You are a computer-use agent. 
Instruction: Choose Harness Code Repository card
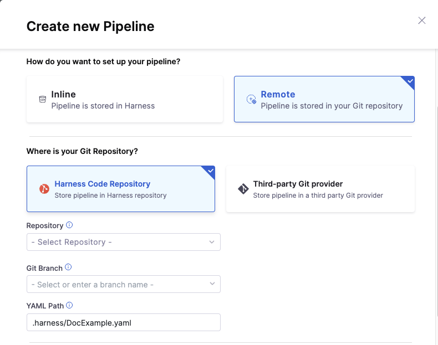tap(121, 189)
